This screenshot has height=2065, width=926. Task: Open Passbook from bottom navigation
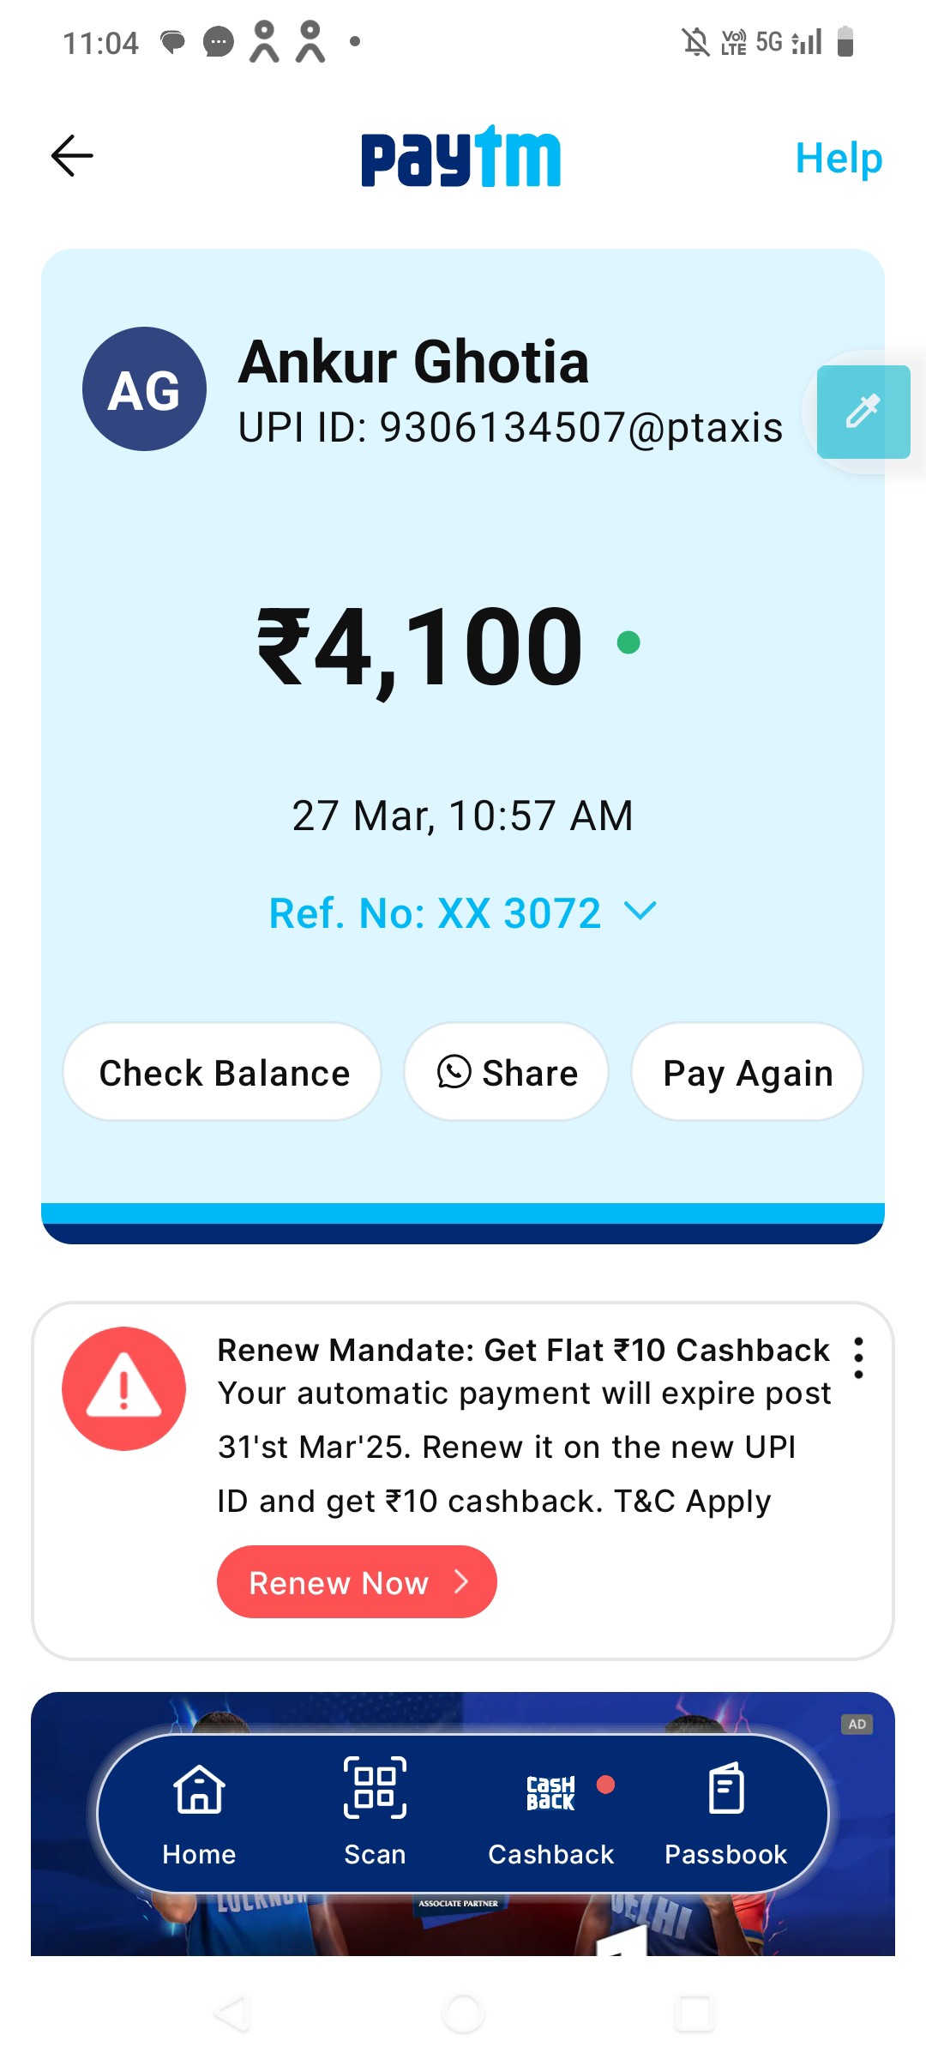tap(725, 1814)
